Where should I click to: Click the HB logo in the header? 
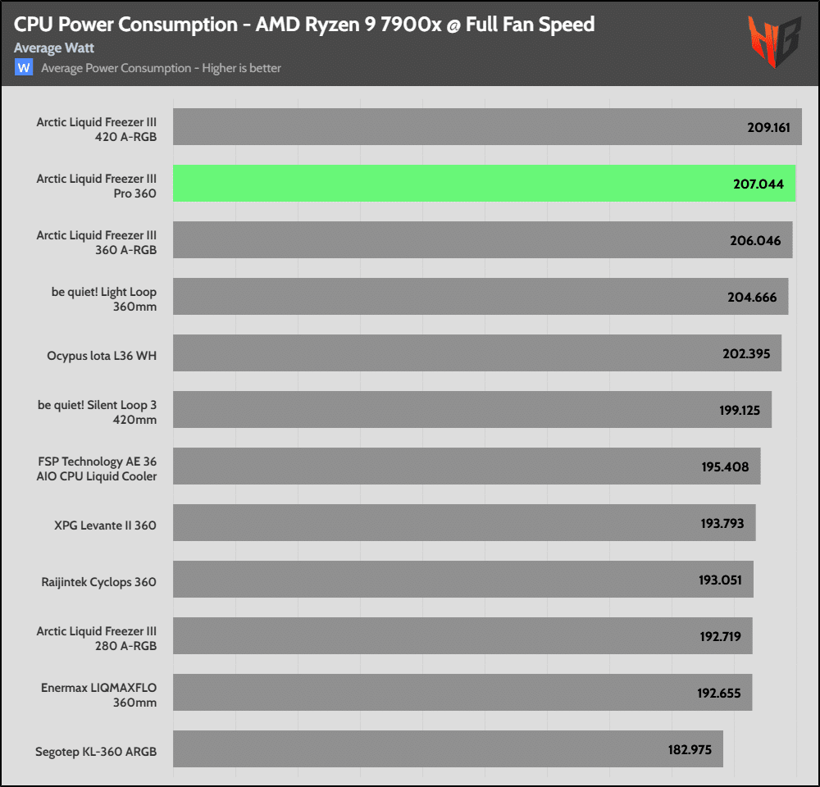(x=776, y=41)
